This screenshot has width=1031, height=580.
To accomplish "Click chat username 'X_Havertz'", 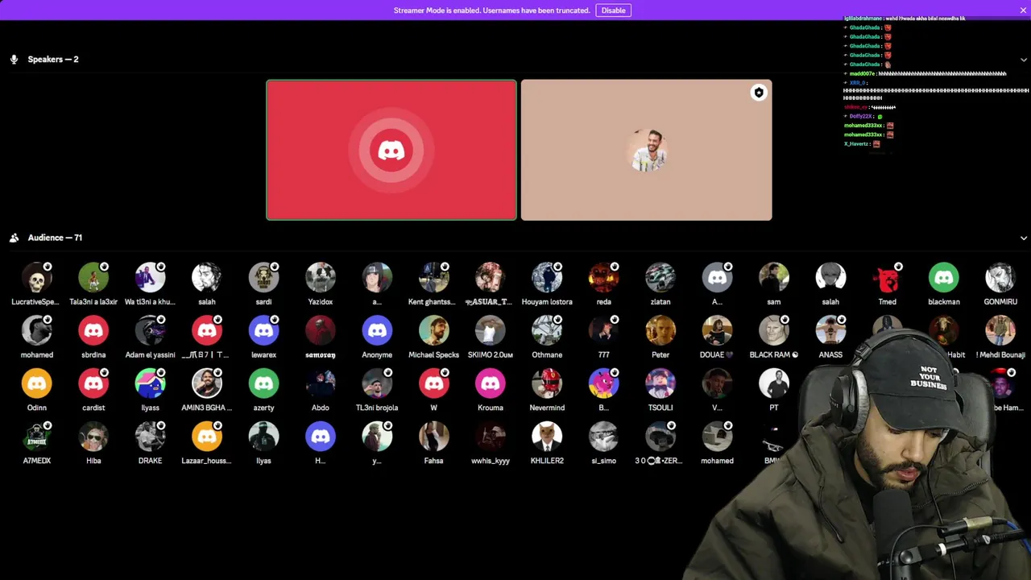I will pos(856,144).
